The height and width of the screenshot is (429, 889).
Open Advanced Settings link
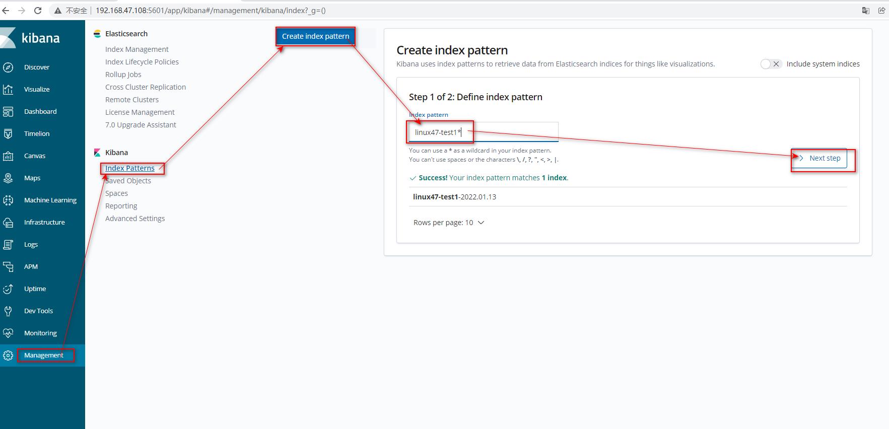point(135,219)
